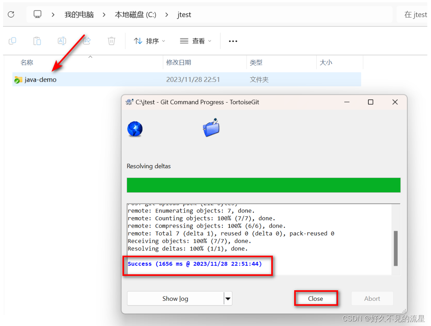Viewport: 431px width, 326px height.
Task: Sort by the 大小 column header
Action: pyautogui.click(x=326, y=63)
